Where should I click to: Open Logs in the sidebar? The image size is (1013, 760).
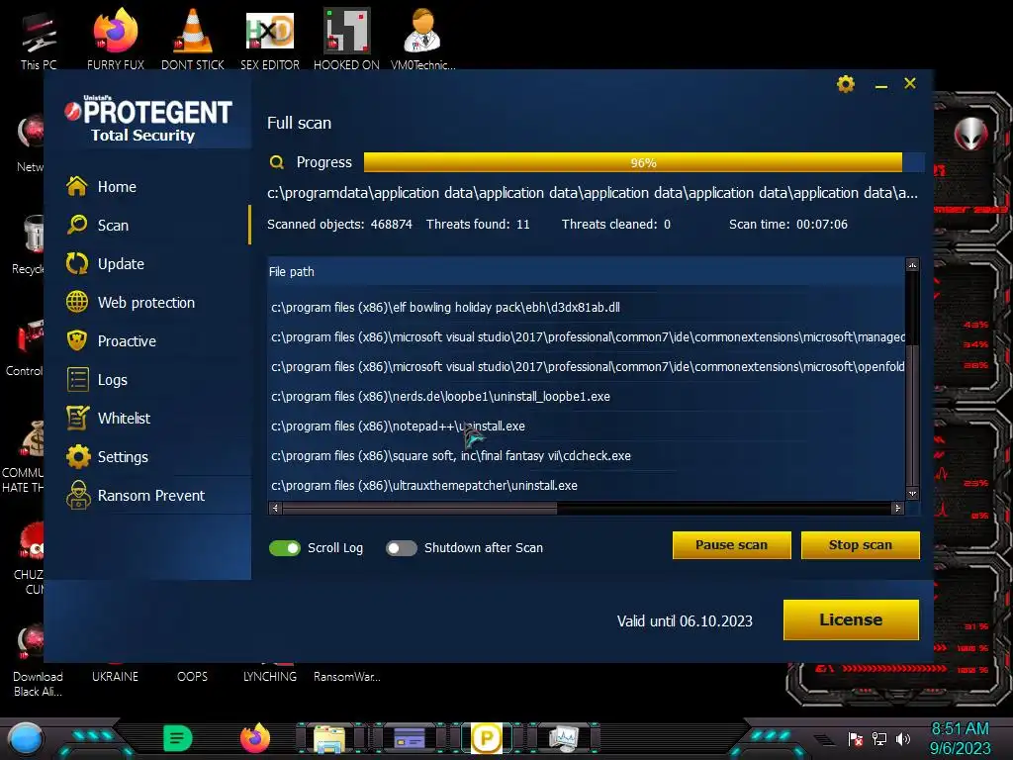[113, 380]
